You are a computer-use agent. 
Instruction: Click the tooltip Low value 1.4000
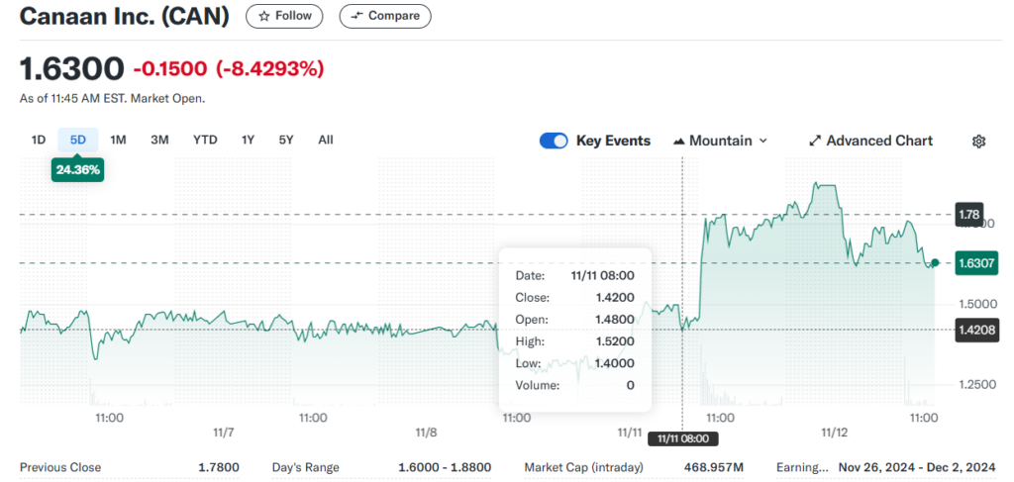(616, 363)
